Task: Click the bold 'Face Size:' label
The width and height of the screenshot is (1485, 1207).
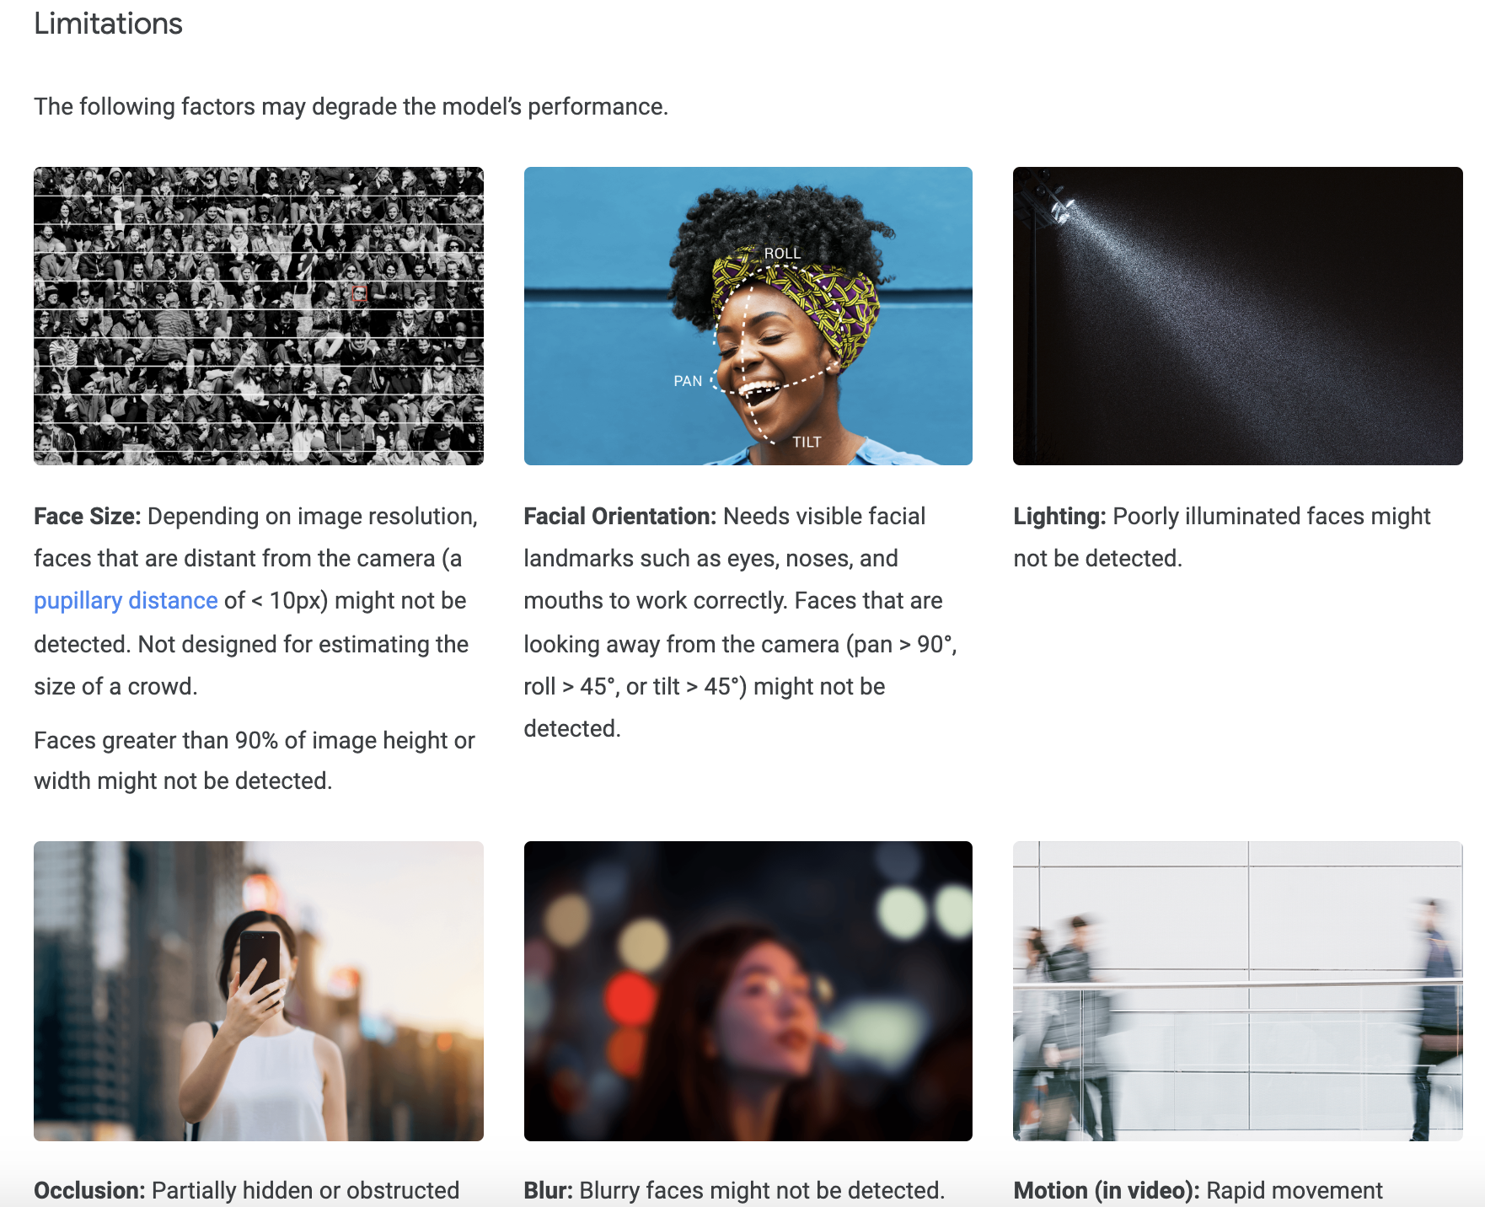Action: click(x=87, y=517)
